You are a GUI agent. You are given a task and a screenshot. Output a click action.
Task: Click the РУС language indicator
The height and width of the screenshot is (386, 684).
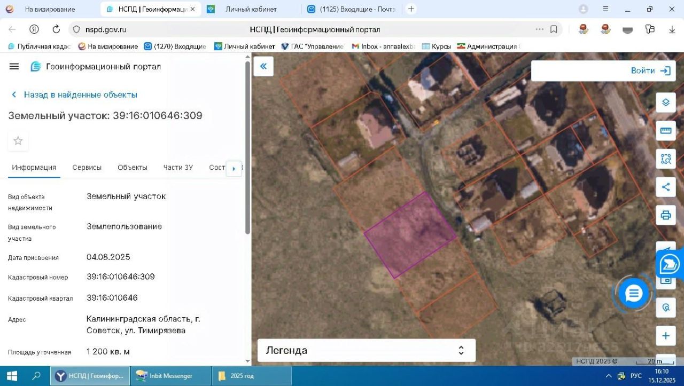pyautogui.click(x=636, y=376)
